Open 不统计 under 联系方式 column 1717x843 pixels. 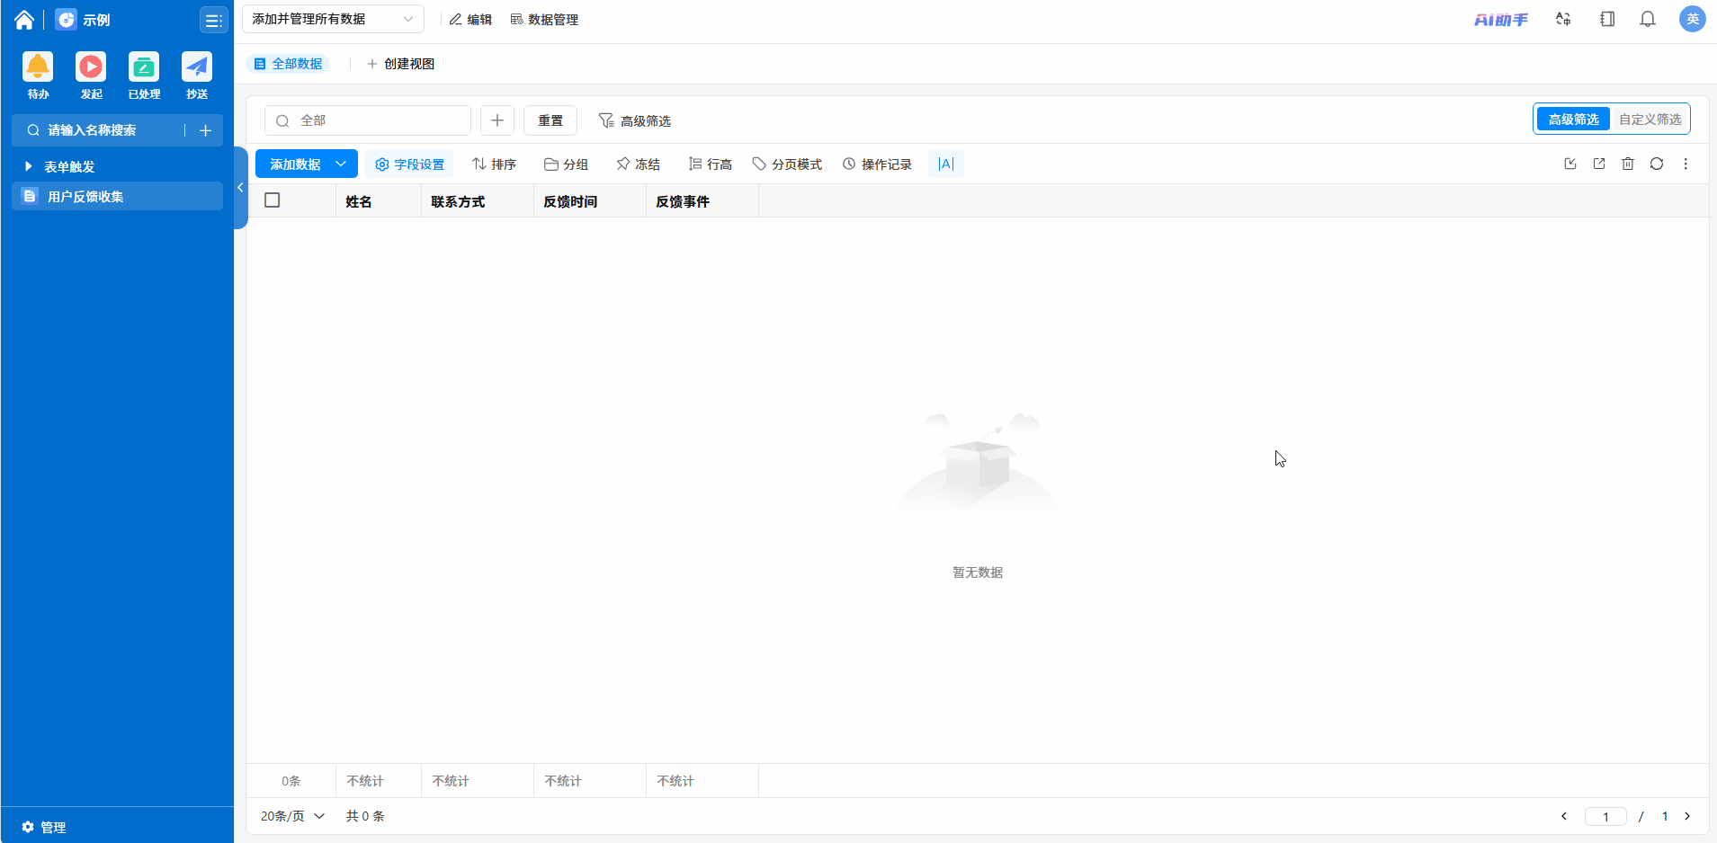coord(451,781)
